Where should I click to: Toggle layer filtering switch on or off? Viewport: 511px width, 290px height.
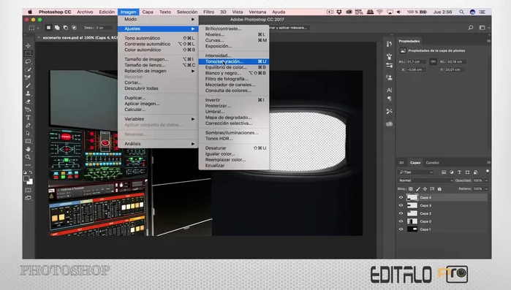[x=487, y=171]
